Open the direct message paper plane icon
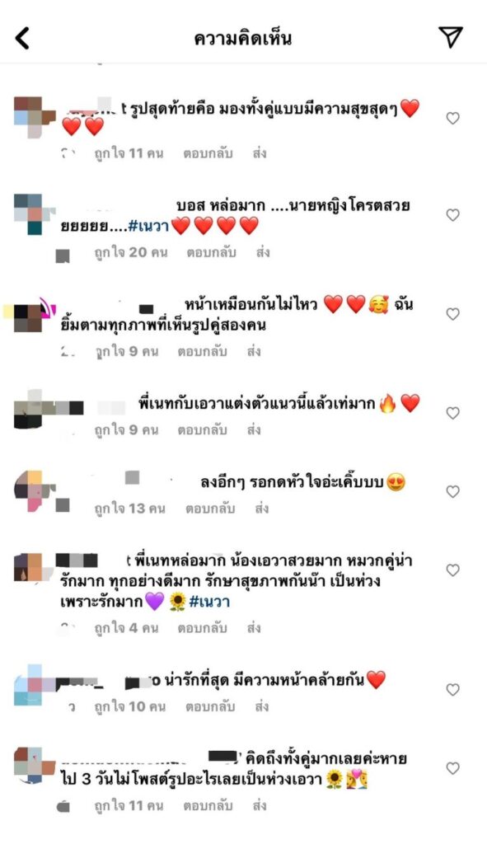487x844 pixels. (451, 37)
